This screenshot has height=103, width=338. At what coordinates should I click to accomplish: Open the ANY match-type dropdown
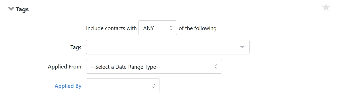(157, 28)
